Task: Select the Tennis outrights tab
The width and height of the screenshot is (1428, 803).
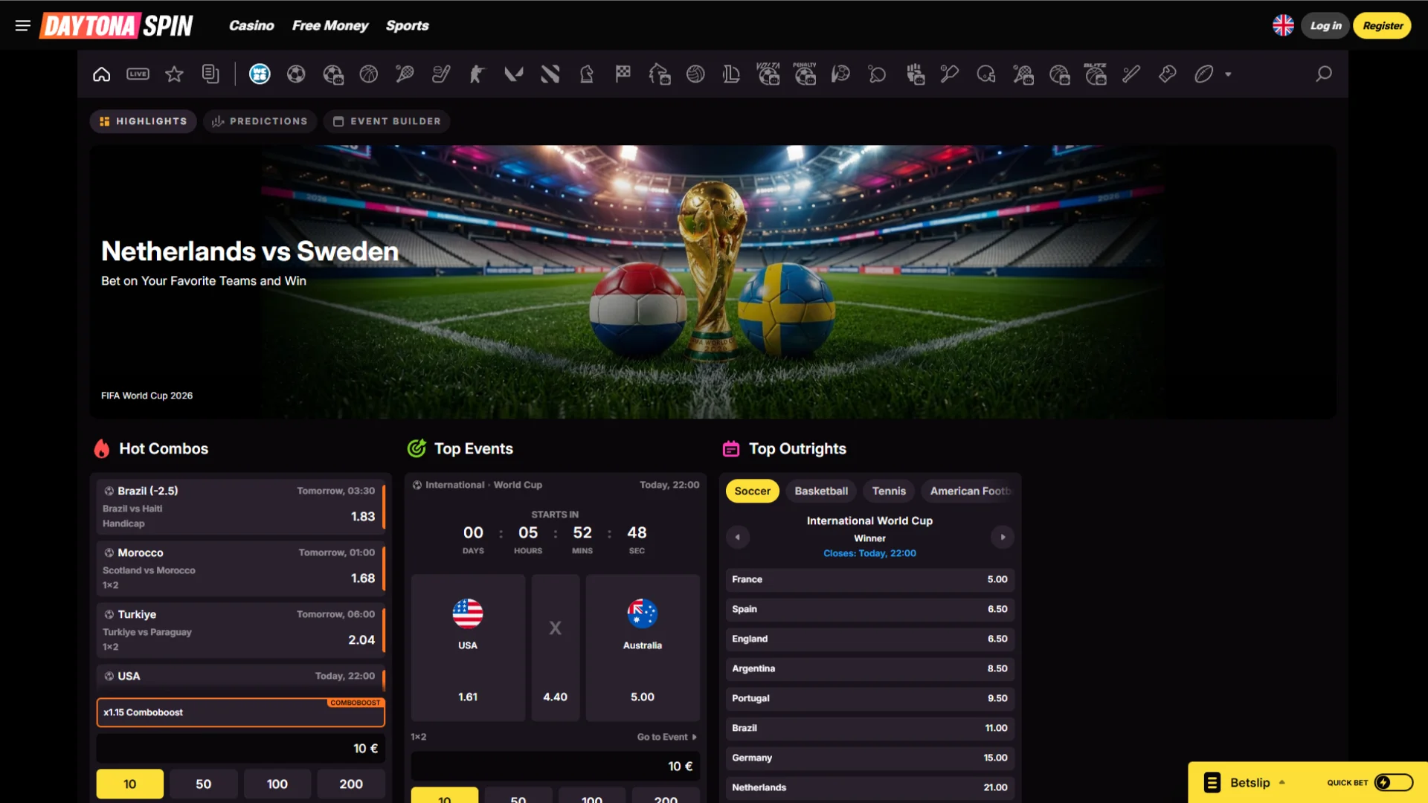Action: point(889,491)
